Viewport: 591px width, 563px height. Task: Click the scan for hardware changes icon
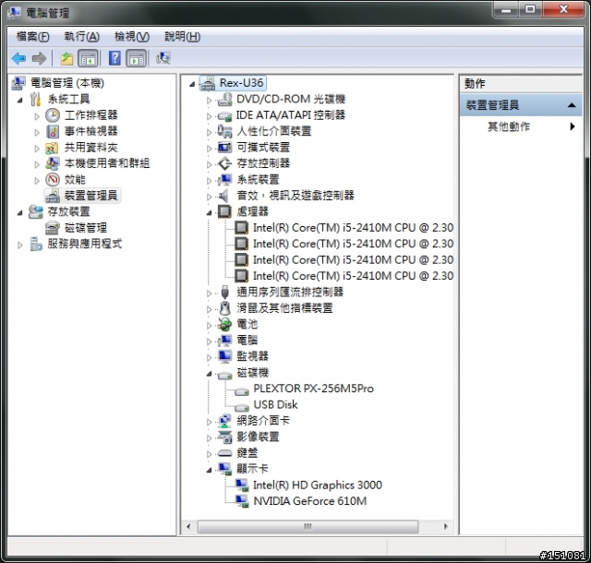[x=163, y=58]
